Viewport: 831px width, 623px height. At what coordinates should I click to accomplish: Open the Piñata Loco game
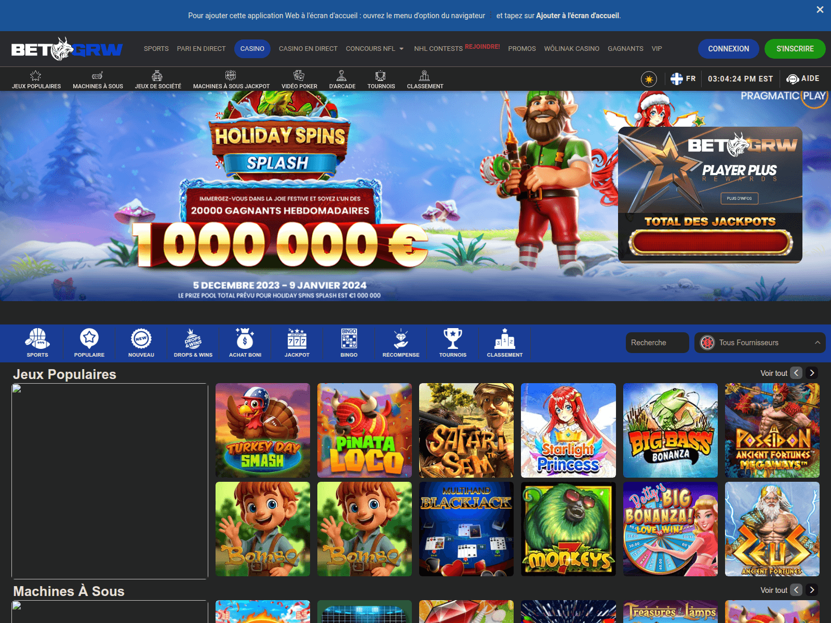365,430
